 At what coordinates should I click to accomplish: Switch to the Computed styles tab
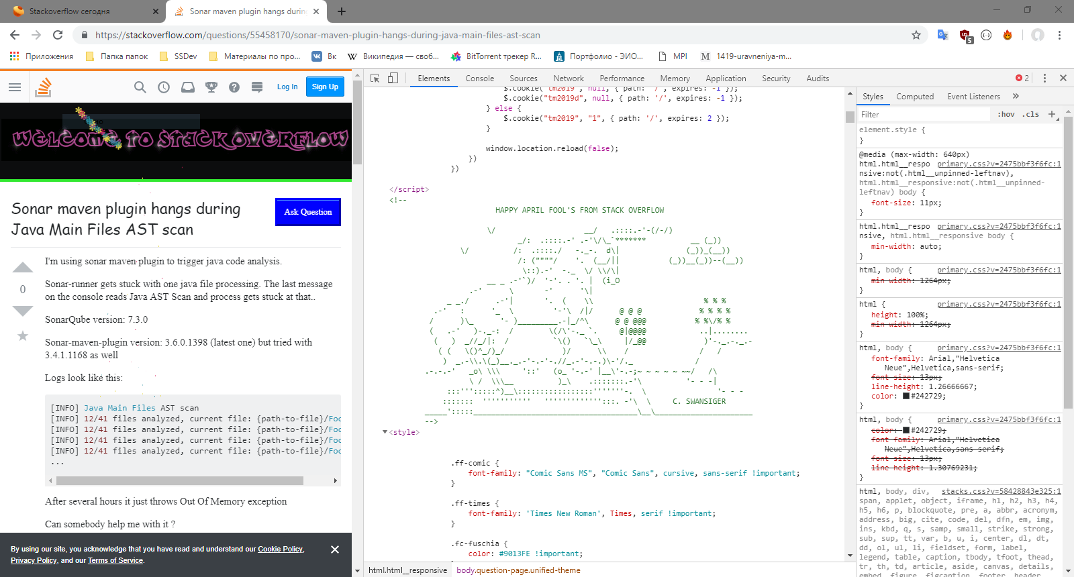(915, 97)
